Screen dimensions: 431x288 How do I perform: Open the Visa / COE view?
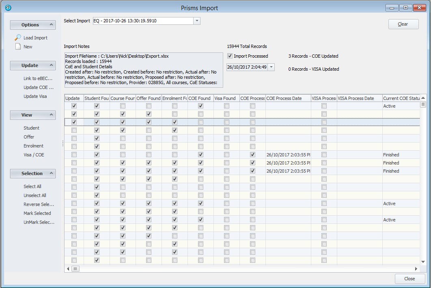34,155
